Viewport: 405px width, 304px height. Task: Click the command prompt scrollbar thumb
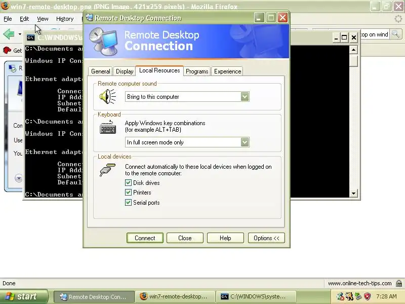click(353, 60)
